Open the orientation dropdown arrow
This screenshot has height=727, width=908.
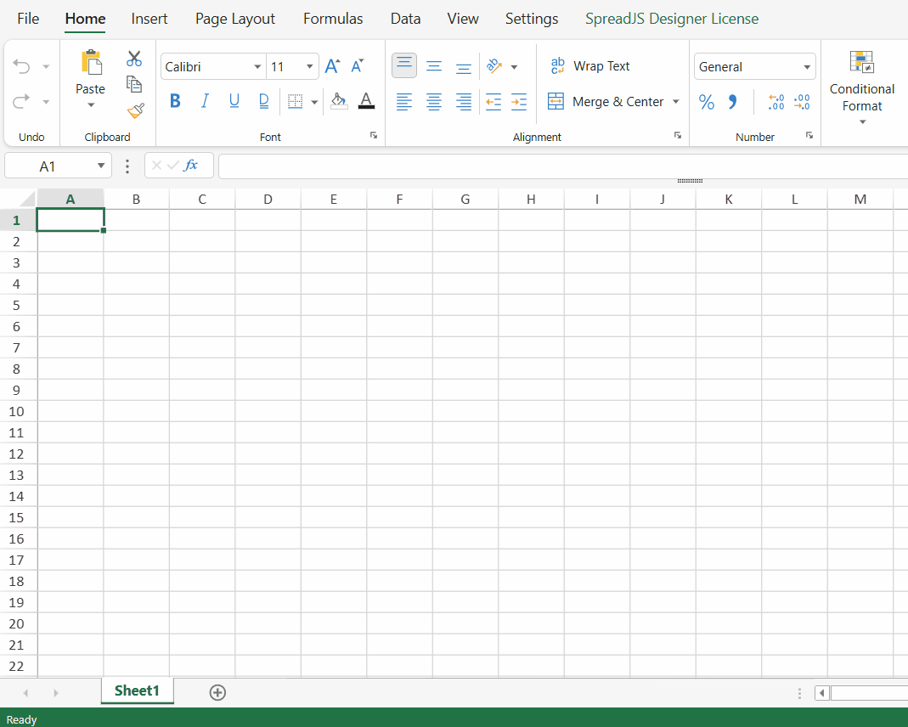click(514, 67)
